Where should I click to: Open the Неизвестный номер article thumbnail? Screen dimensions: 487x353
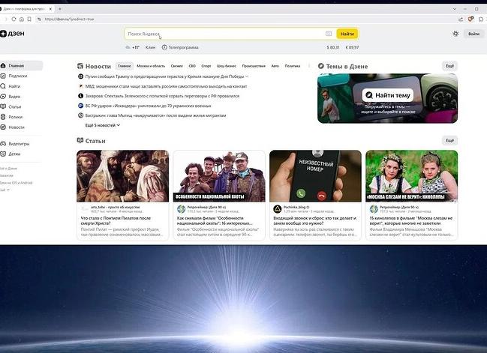[x=315, y=176]
